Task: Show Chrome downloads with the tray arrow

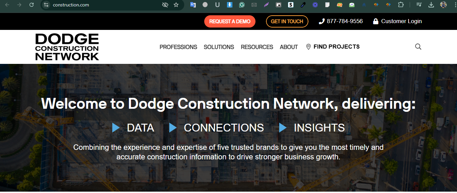Action: pos(431,5)
